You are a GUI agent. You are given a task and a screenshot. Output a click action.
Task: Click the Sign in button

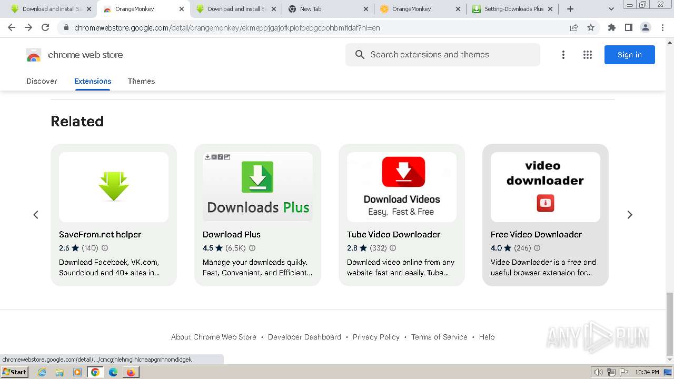coord(630,55)
